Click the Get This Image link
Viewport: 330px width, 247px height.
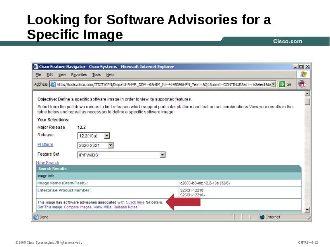click(x=49, y=207)
